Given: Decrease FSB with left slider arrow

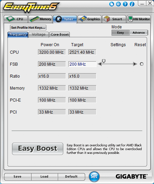Looking at the screenshot, I should click(x=100, y=64).
